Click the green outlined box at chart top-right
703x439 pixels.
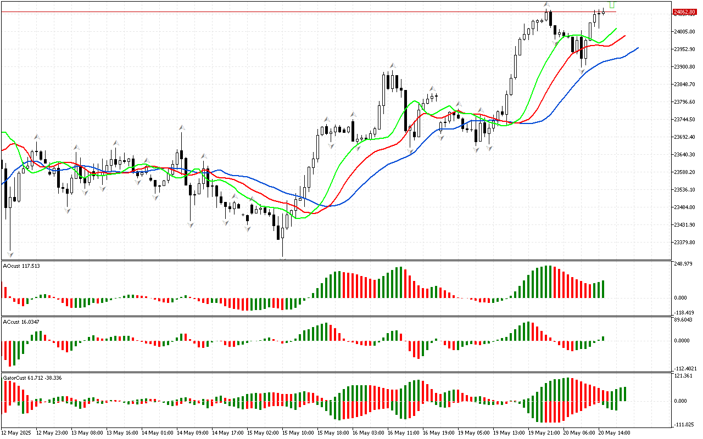[612, 4]
